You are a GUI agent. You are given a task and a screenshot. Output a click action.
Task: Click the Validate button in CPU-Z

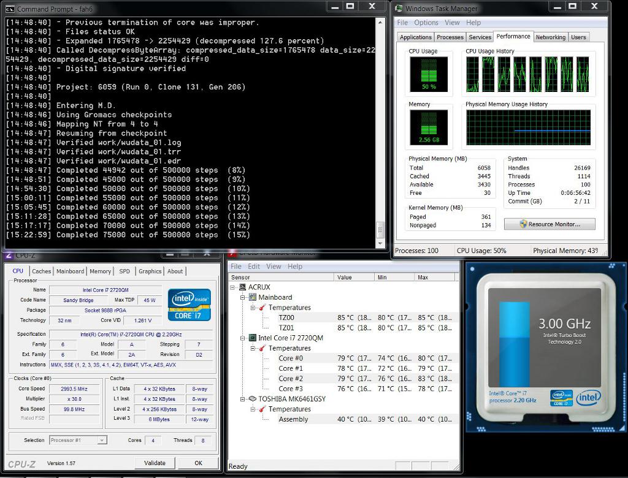point(155,463)
